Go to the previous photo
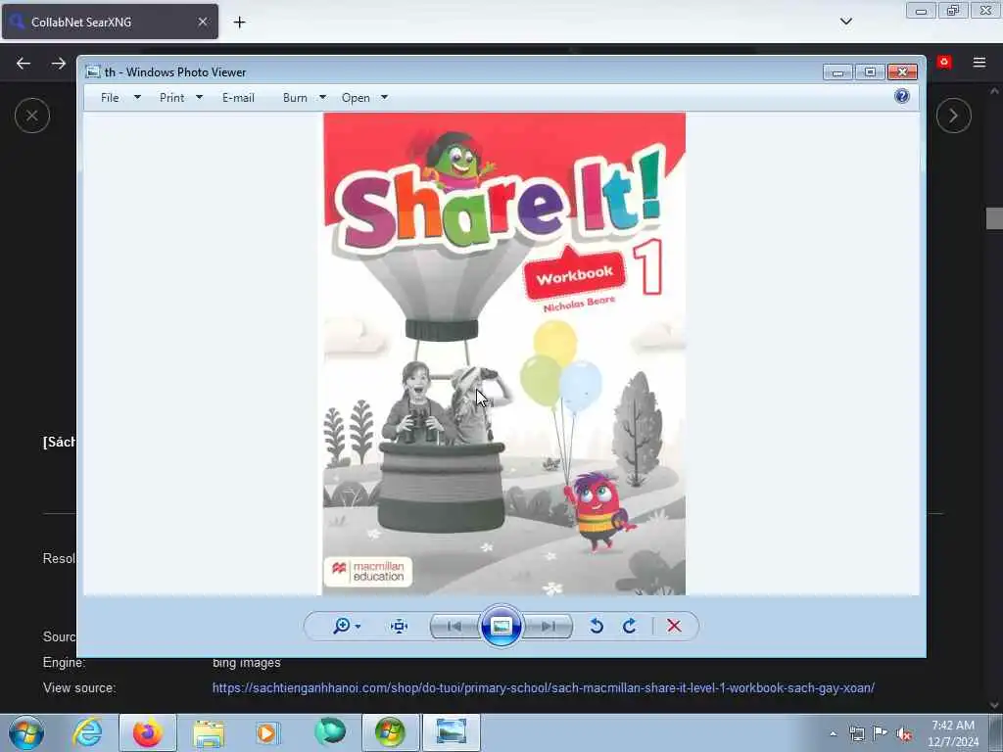The image size is (1003, 752). (x=454, y=626)
